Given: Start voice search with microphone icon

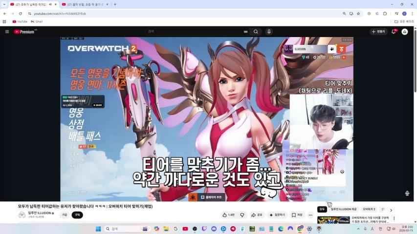Looking at the screenshot, I should (x=269, y=32).
